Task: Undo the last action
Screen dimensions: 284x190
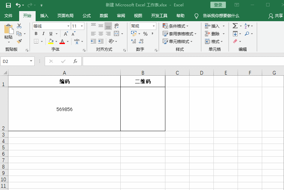Action: (18, 5)
